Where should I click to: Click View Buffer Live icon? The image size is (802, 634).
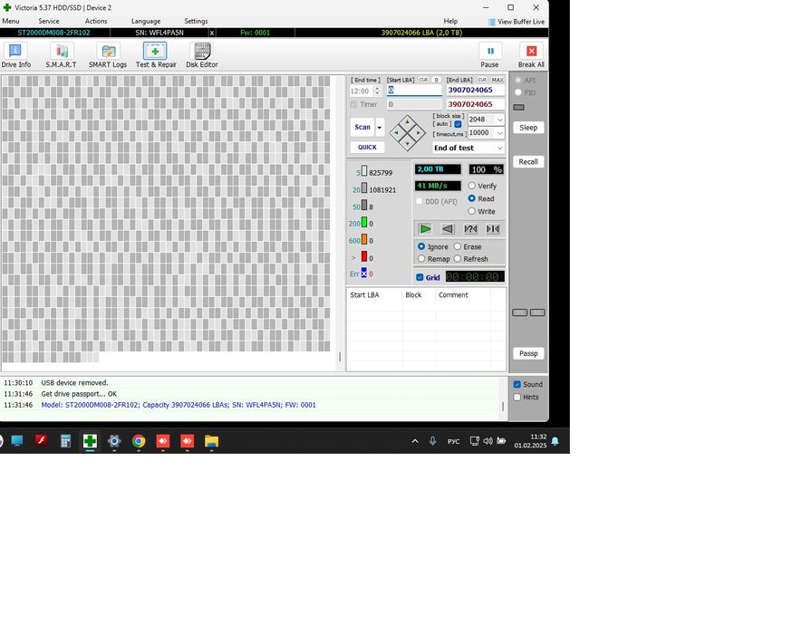tap(491, 22)
